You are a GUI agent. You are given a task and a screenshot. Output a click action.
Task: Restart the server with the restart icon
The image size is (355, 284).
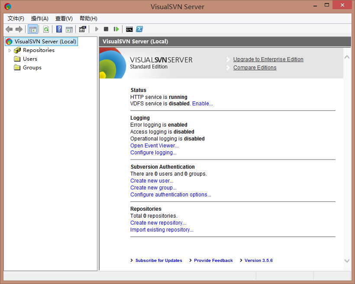(x=116, y=29)
